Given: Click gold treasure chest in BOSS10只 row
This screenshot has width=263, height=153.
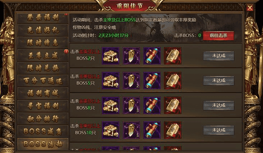Looking at the screenshot, I should pos(110,130).
